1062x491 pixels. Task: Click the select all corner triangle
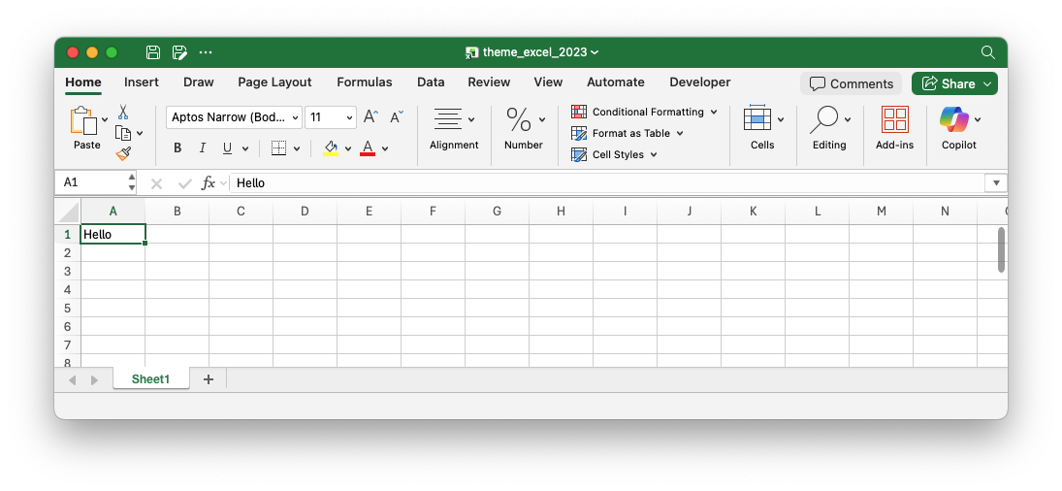(68, 212)
